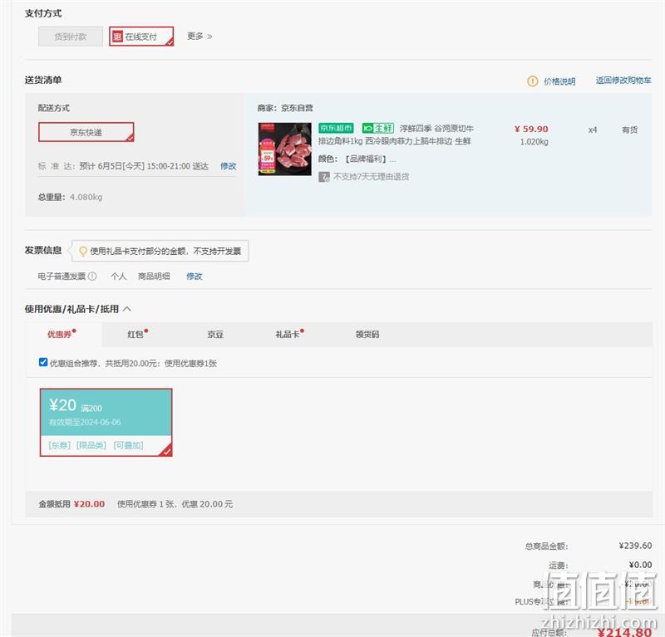Select 货到付款 payment method
This screenshot has width=665, height=637.
pyautogui.click(x=71, y=37)
